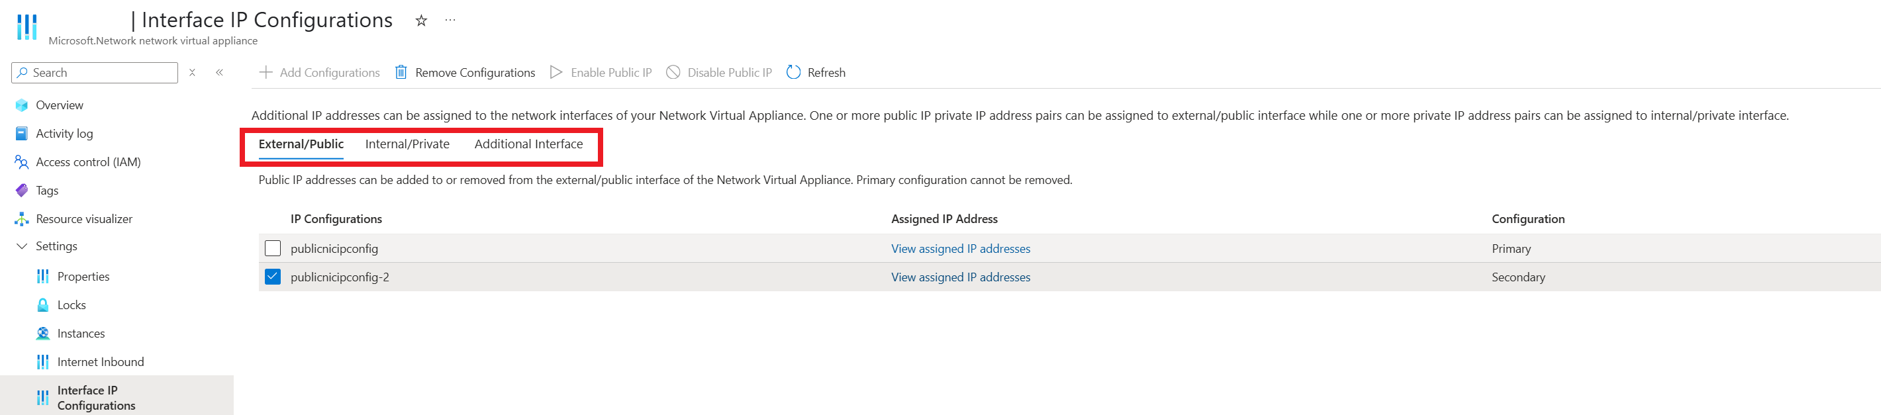The width and height of the screenshot is (1881, 415).
Task: Open Overview from the sidebar
Action: click(59, 105)
